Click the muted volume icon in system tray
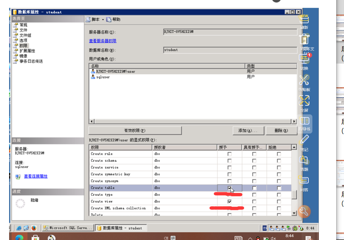The image size is (344, 240). pos(273,238)
